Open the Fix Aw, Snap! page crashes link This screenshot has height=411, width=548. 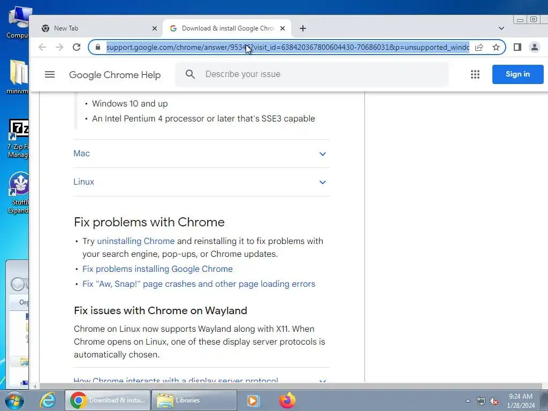pyautogui.click(x=199, y=284)
